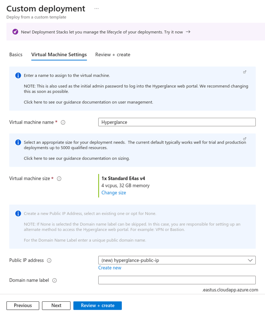Click the Deployment Stacks rocket icon

tap(15, 32)
